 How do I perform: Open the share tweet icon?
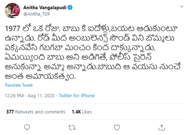click(x=161, y=127)
